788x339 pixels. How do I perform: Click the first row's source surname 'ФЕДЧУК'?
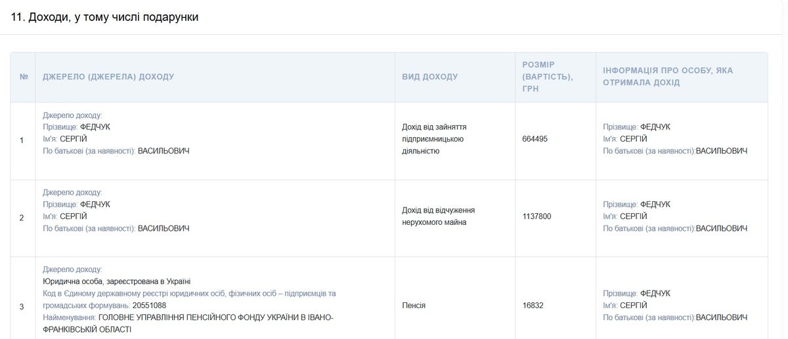point(95,127)
